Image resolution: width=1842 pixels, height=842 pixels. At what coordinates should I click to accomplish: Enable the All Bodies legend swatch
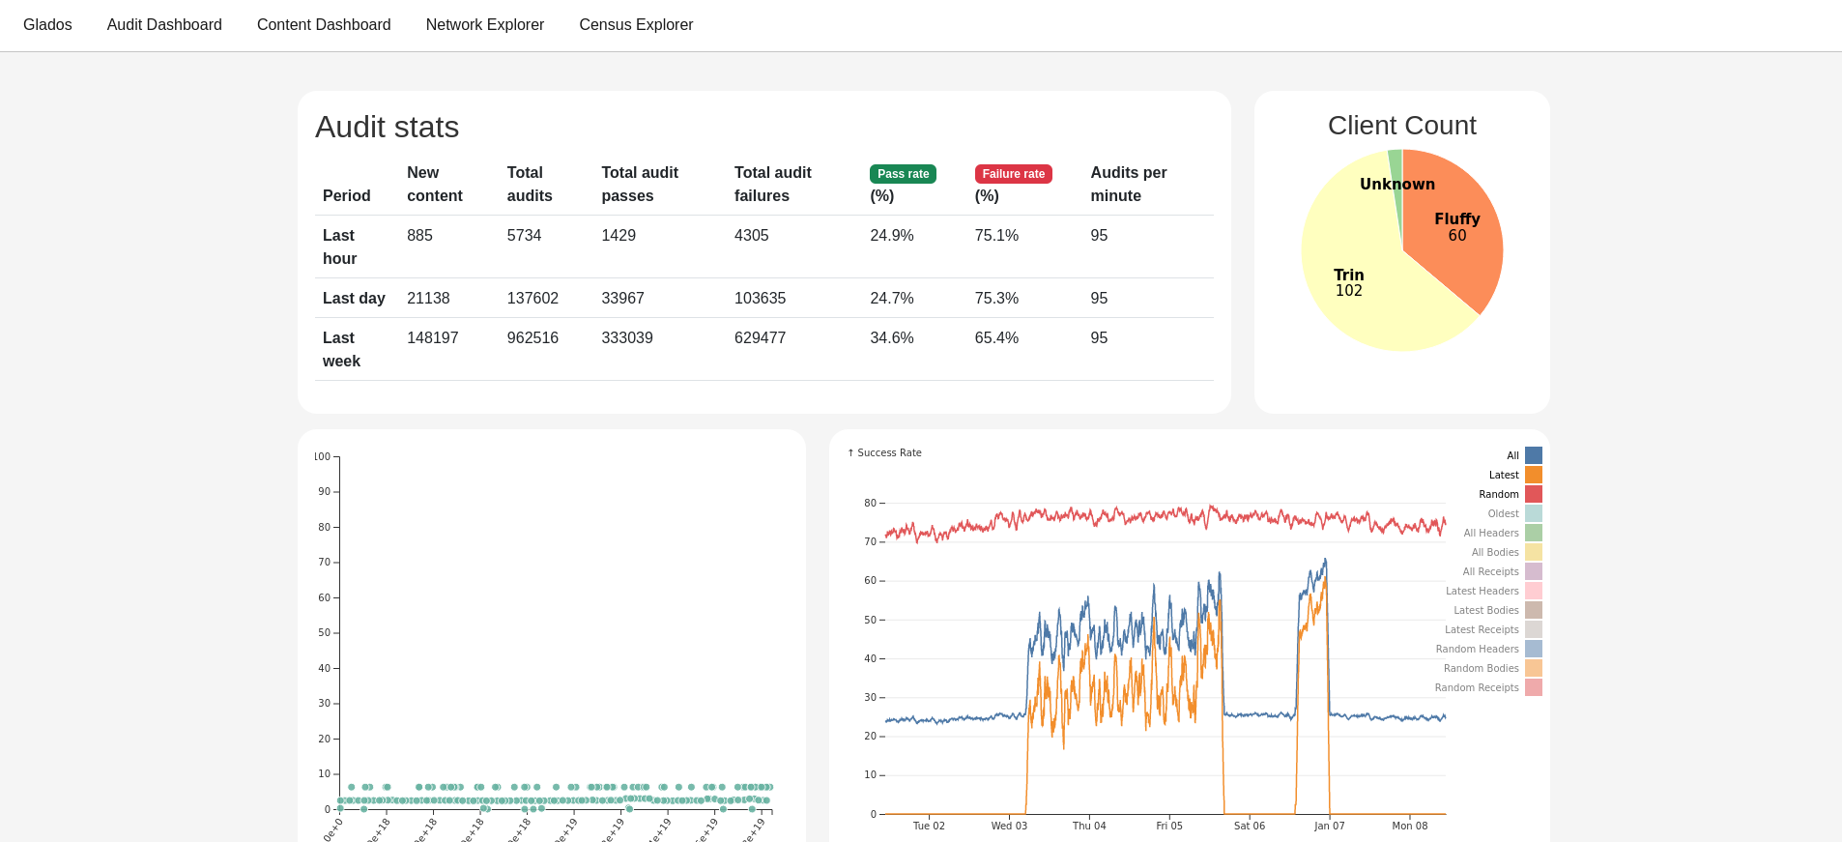(1534, 552)
